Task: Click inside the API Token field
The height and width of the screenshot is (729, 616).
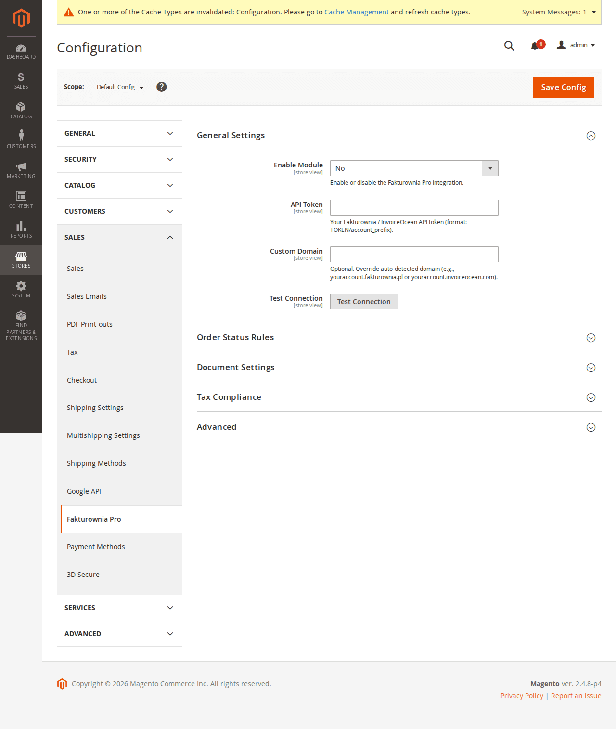Action: coord(414,207)
